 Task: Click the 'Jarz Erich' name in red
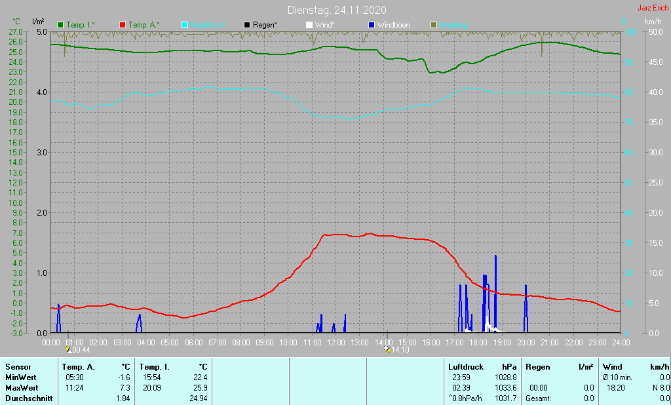pyautogui.click(x=653, y=8)
